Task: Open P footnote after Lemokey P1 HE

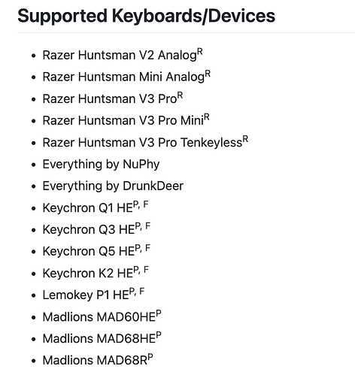Action: pyautogui.click(x=132, y=292)
